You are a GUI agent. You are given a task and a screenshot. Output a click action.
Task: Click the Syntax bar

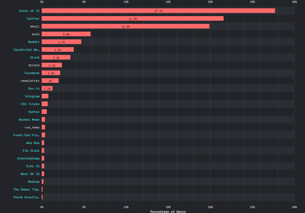[x=44, y=111]
